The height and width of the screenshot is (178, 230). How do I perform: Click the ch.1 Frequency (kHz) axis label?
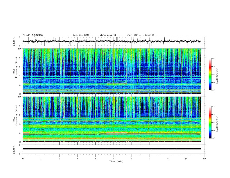[x=17, y=68]
